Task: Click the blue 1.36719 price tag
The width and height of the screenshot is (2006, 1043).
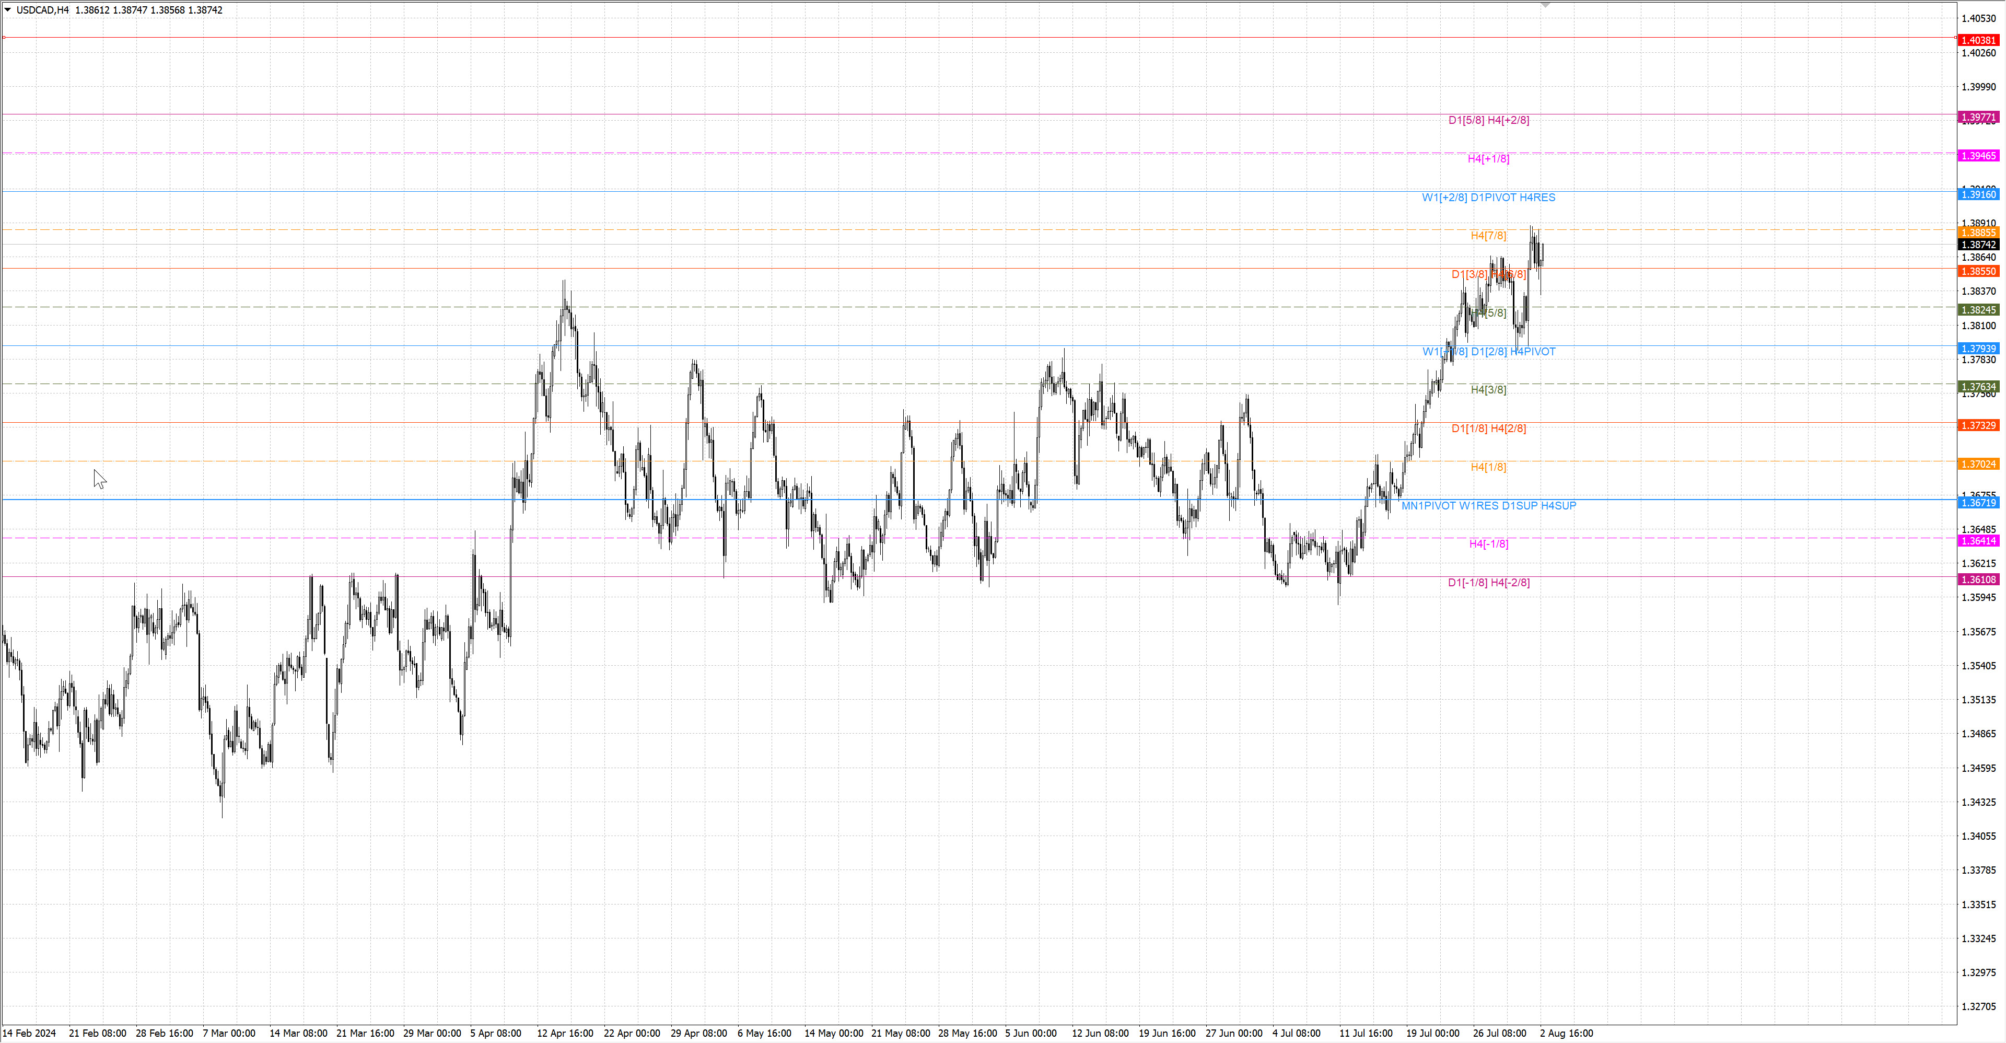Action: [x=1978, y=502]
